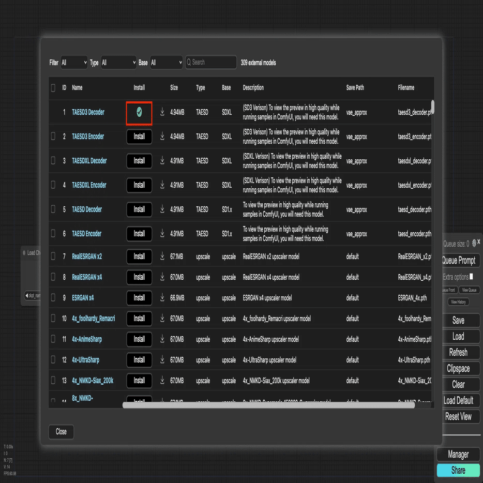
Task: Click download icon in 4x_NMKD-Siax_200k row
Action: 162,381
